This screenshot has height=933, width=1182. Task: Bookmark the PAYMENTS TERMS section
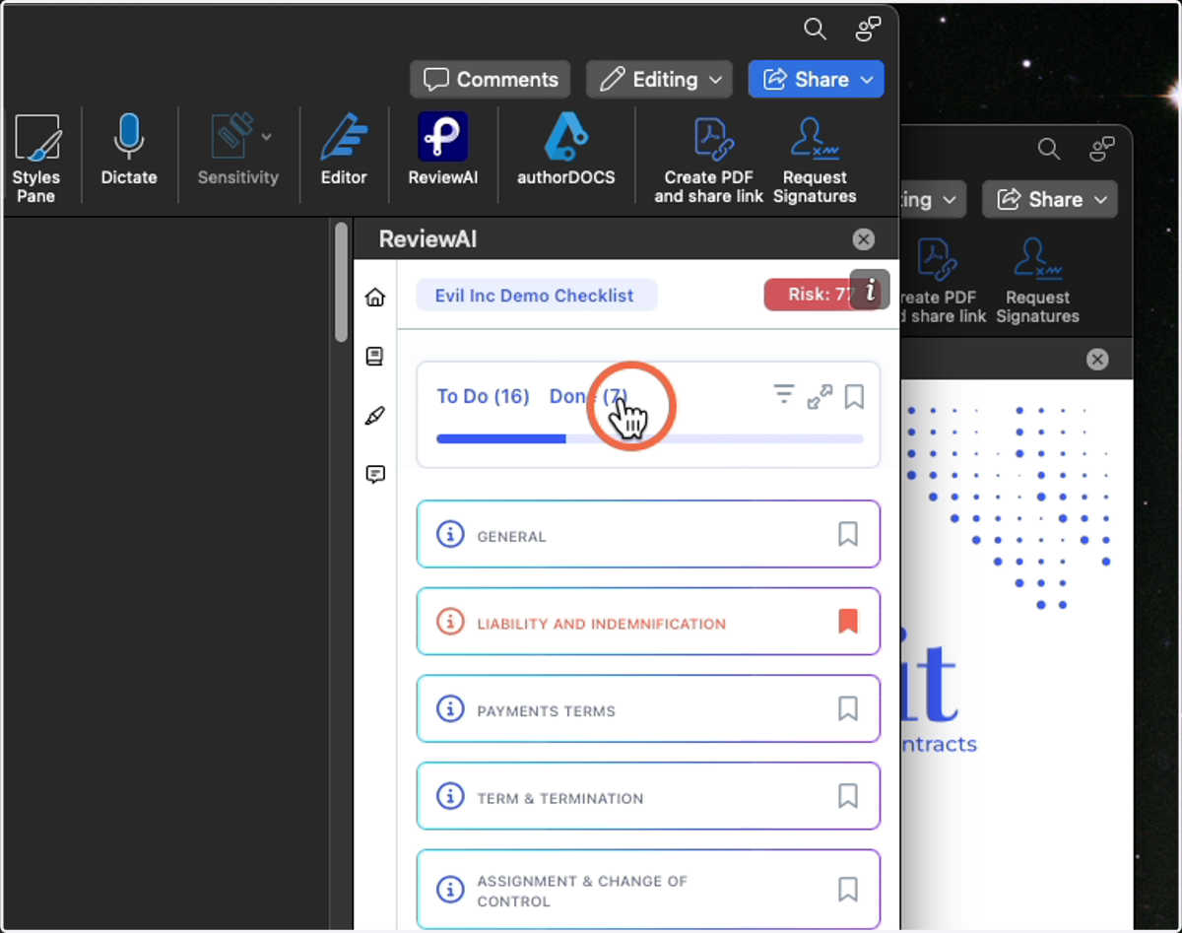[848, 709]
